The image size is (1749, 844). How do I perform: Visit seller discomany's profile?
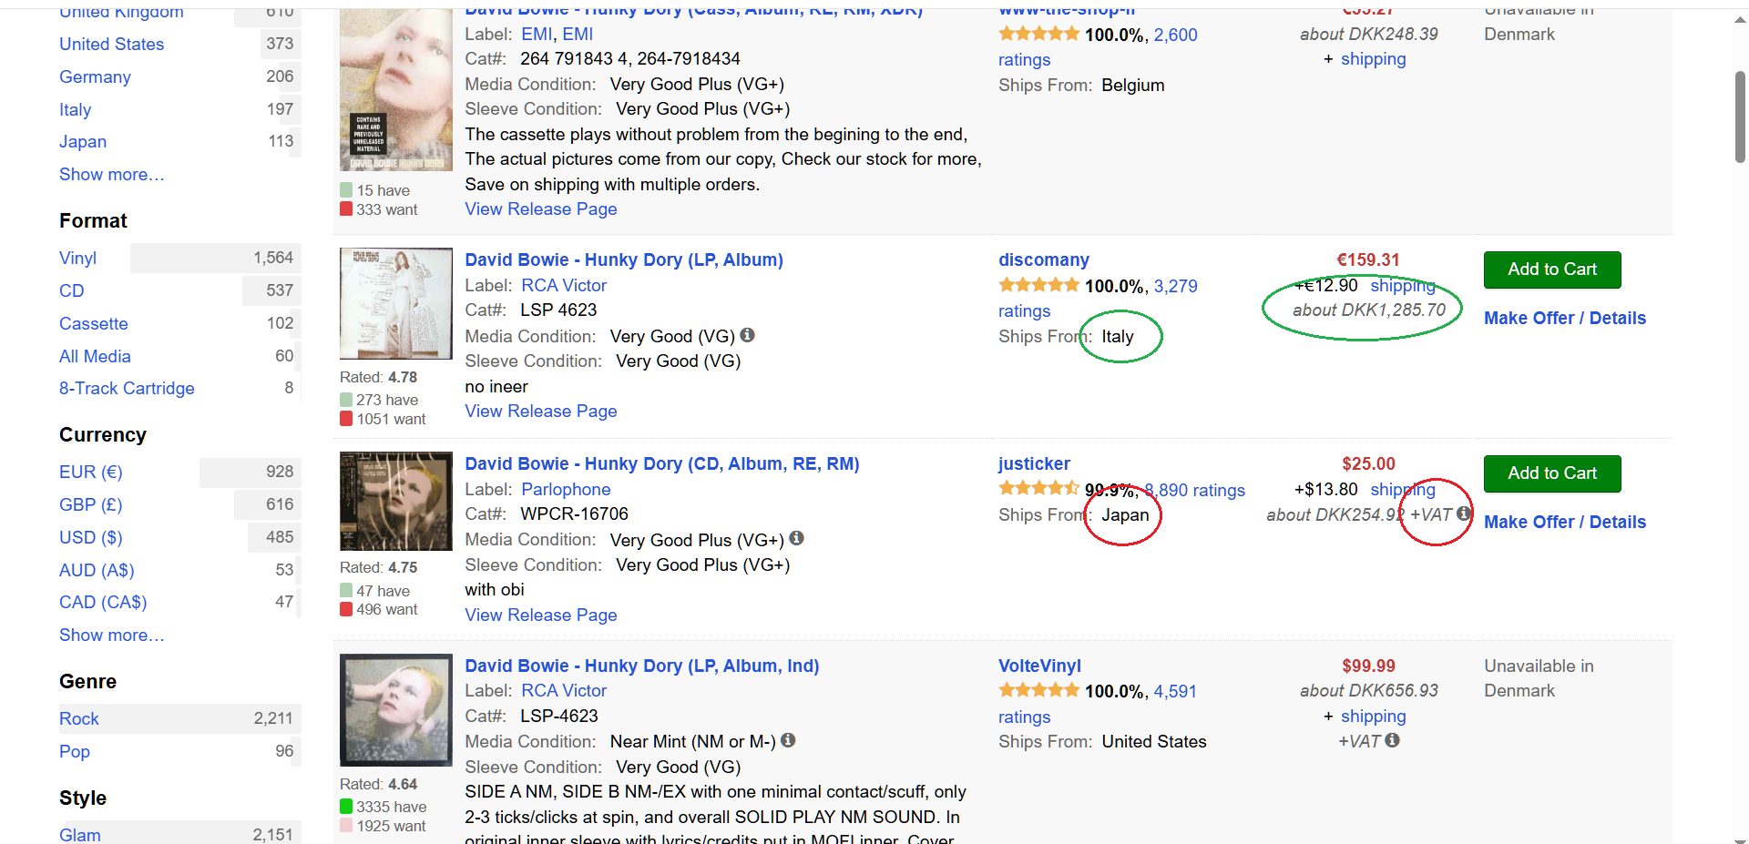pos(1044,259)
